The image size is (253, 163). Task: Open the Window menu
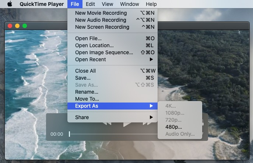[130, 4]
